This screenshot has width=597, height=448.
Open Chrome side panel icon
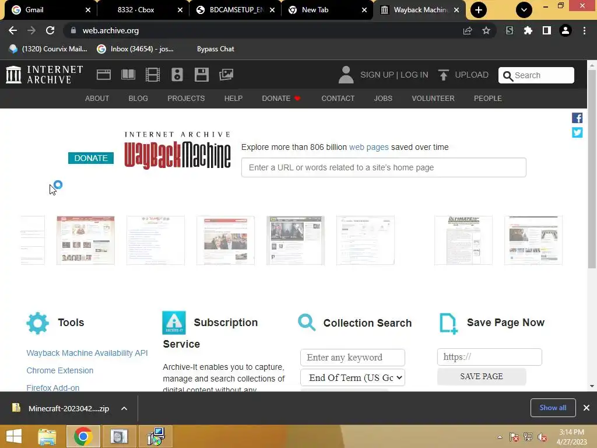pyautogui.click(x=547, y=30)
